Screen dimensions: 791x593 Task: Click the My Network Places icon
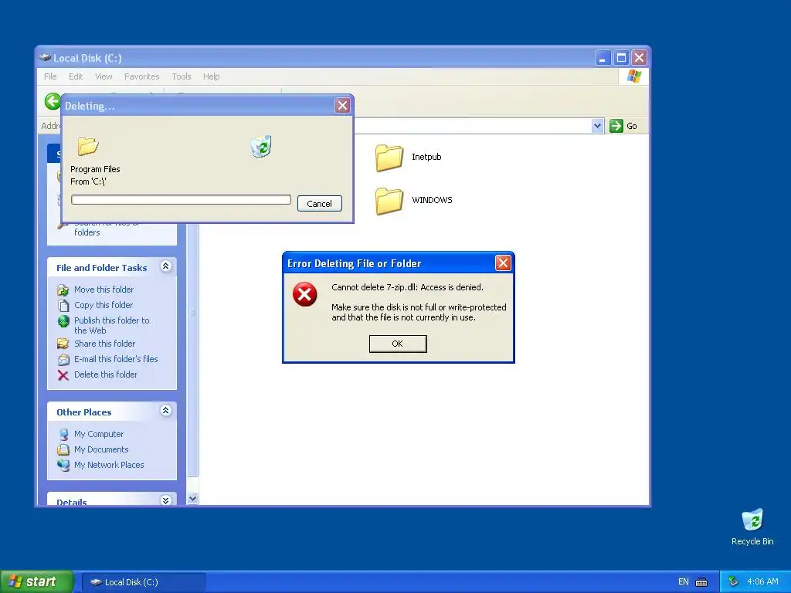click(x=63, y=466)
